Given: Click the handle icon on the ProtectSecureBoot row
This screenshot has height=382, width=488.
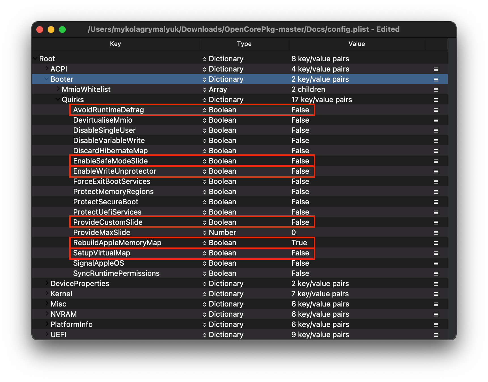Looking at the screenshot, I should tap(436, 202).
